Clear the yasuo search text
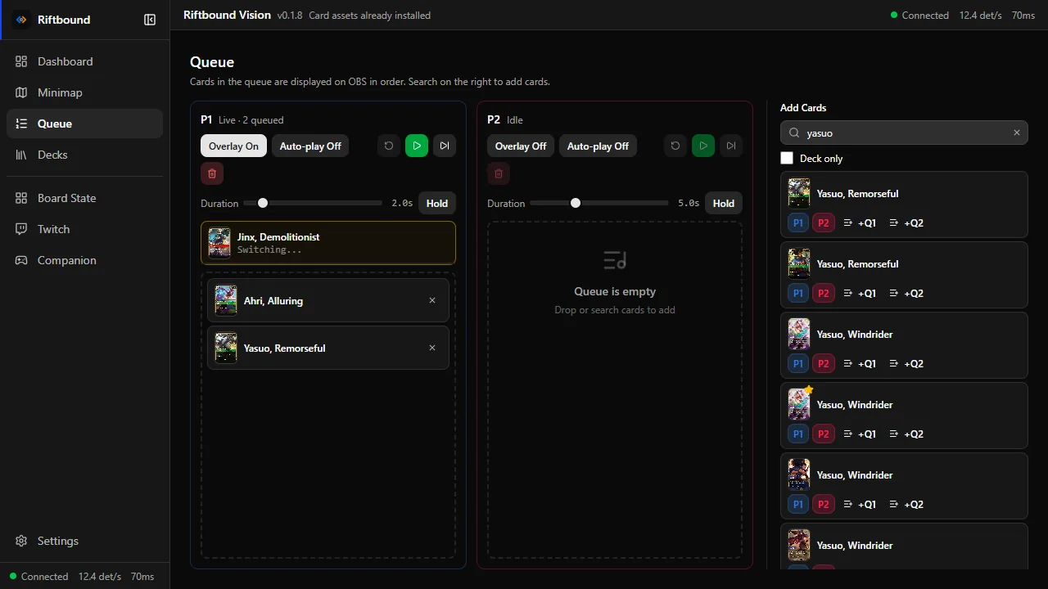Screen dimensions: 1048x589 point(1017,133)
